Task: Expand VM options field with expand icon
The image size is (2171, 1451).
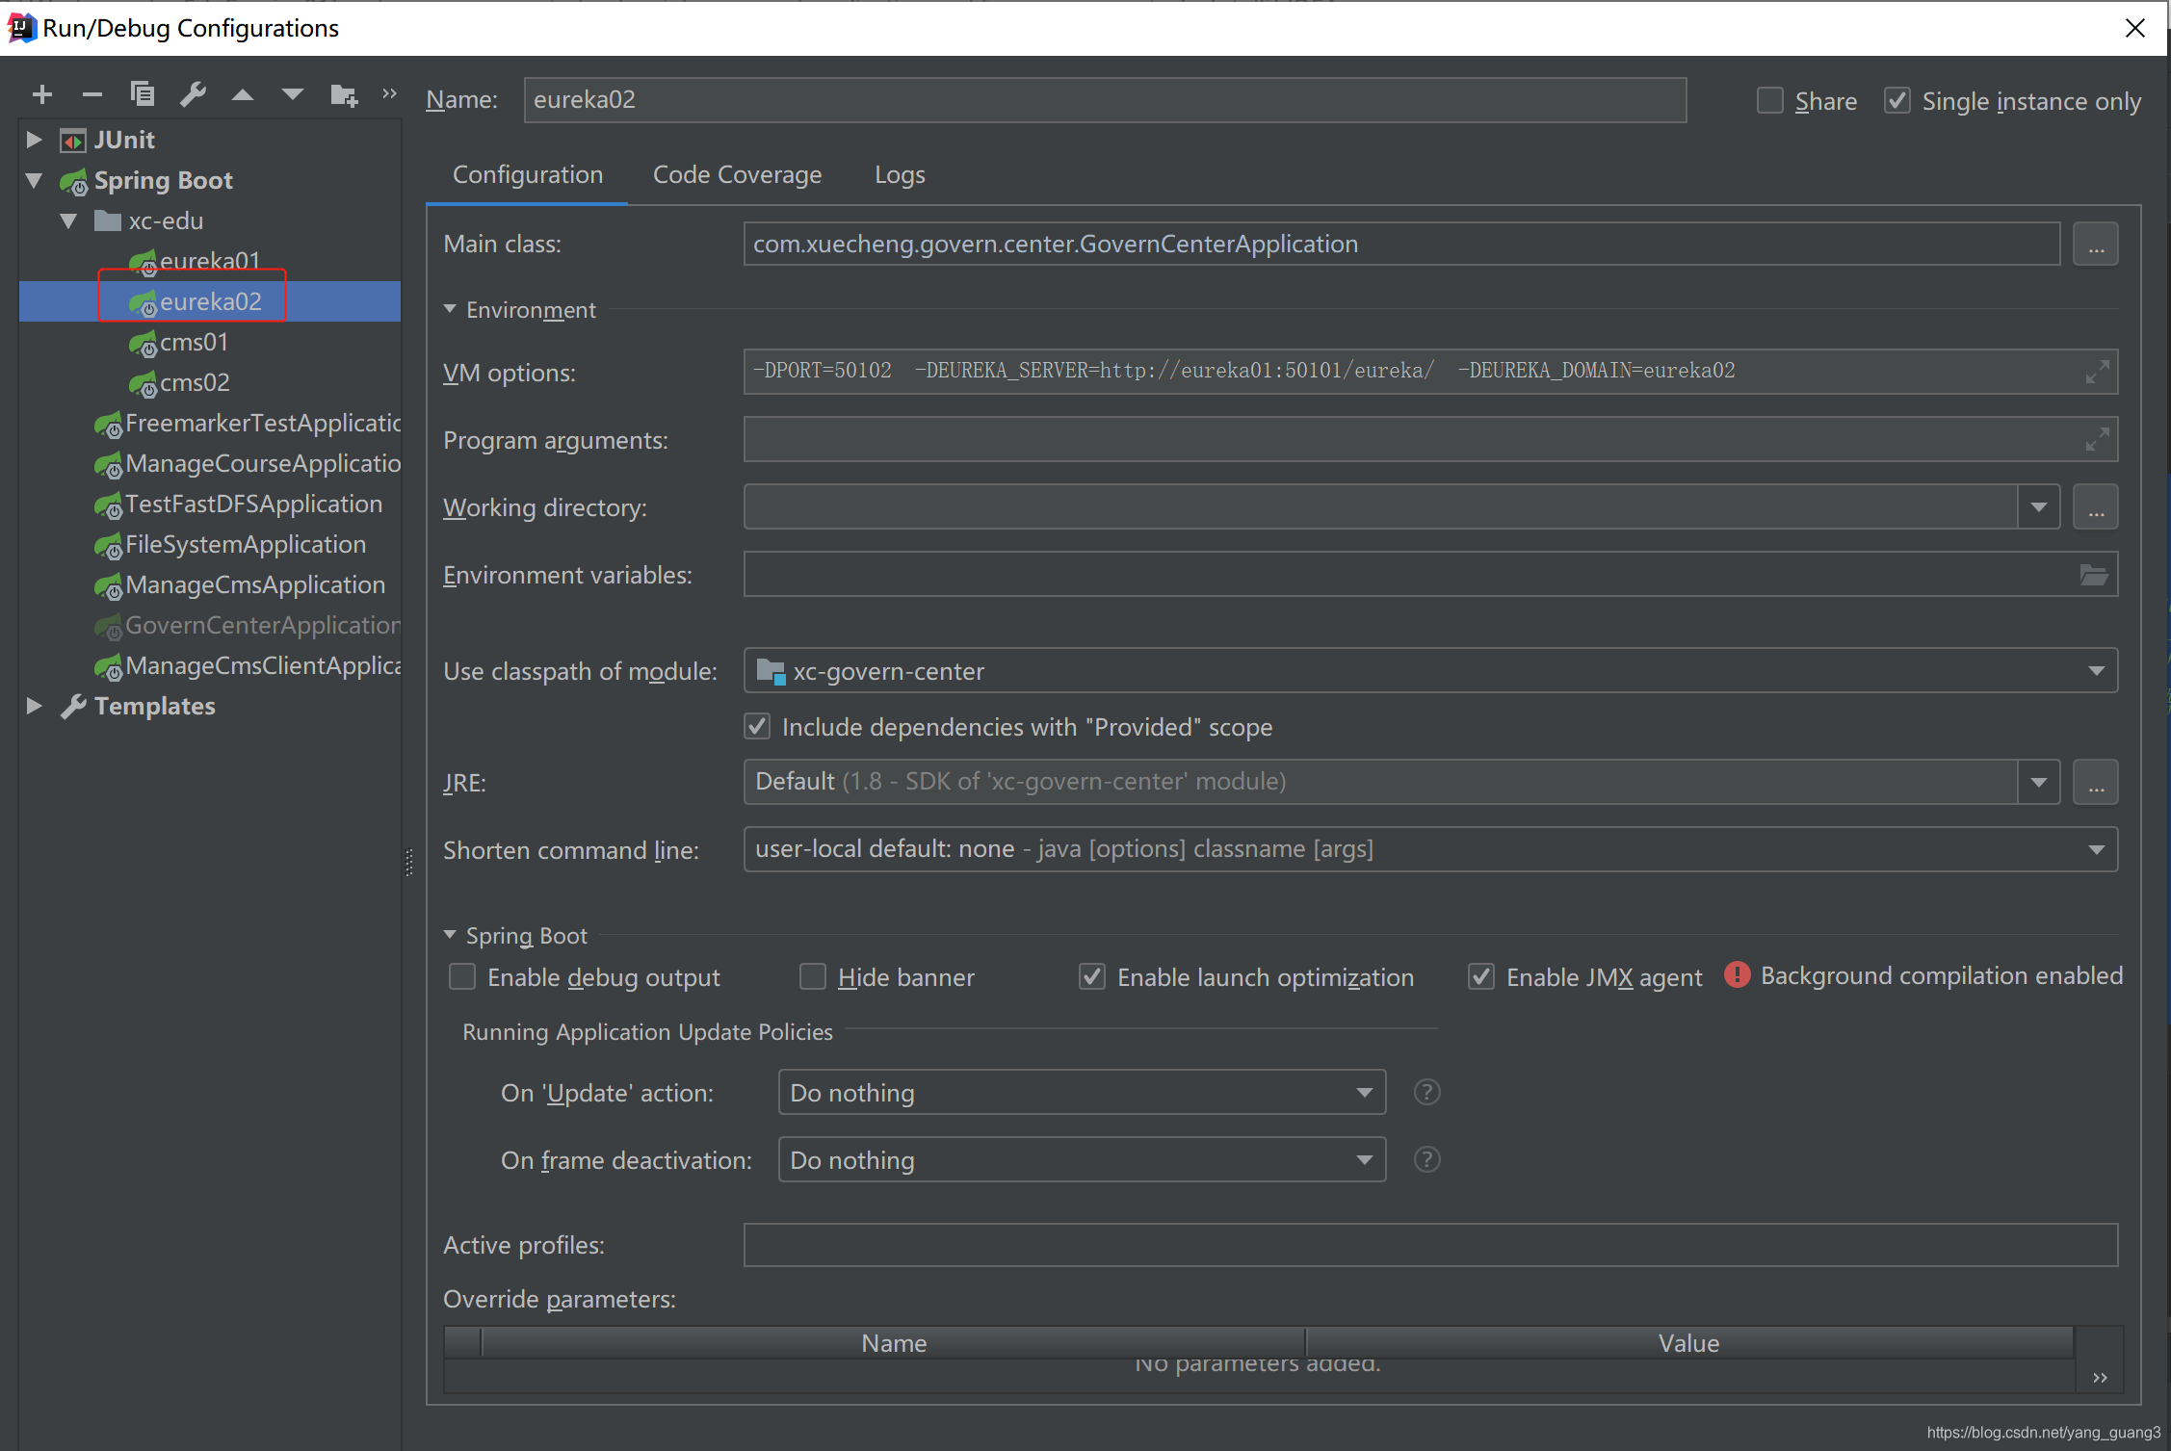Action: click(x=2097, y=372)
